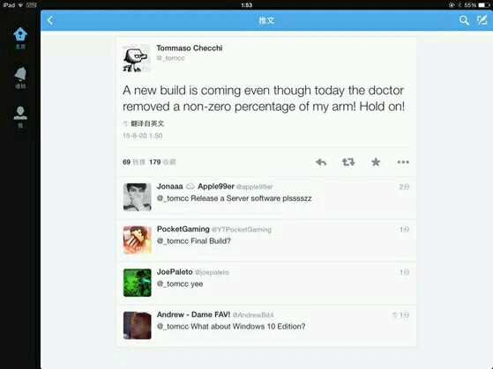Go back using the left chevron arrow
The image size is (493, 369).
coord(50,20)
